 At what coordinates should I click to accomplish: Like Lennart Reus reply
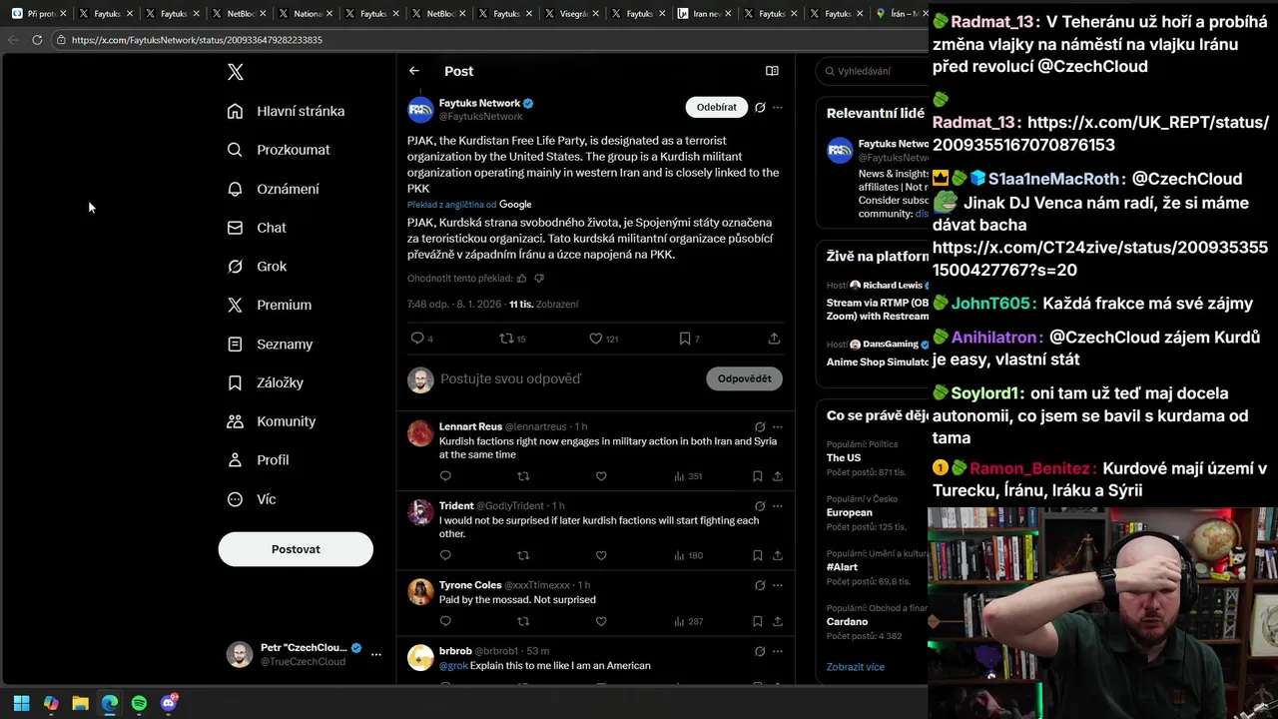tap(601, 476)
